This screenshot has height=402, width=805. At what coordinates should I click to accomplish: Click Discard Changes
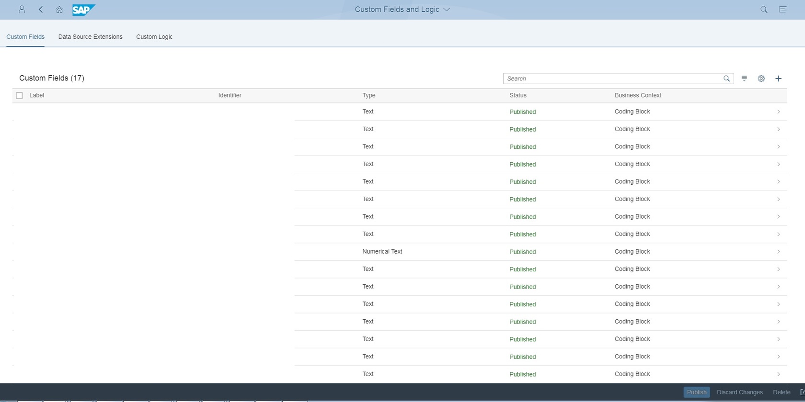point(740,392)
